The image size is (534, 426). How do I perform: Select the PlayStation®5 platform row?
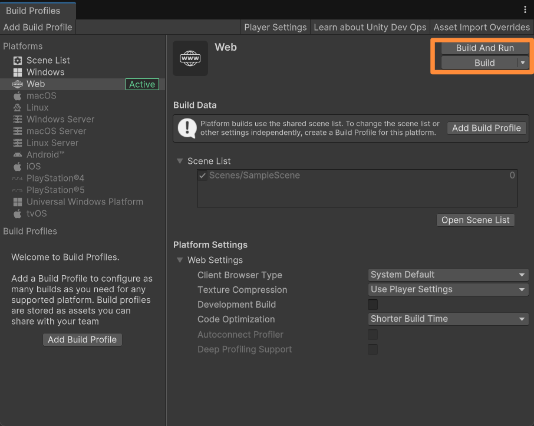83,190
